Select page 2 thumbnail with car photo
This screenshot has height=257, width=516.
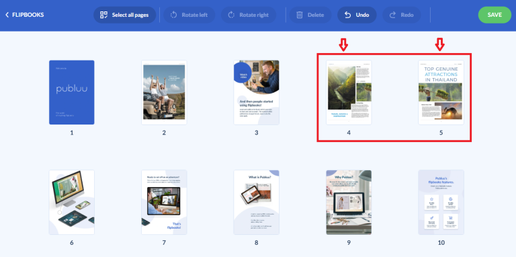[x=164, y=92]
